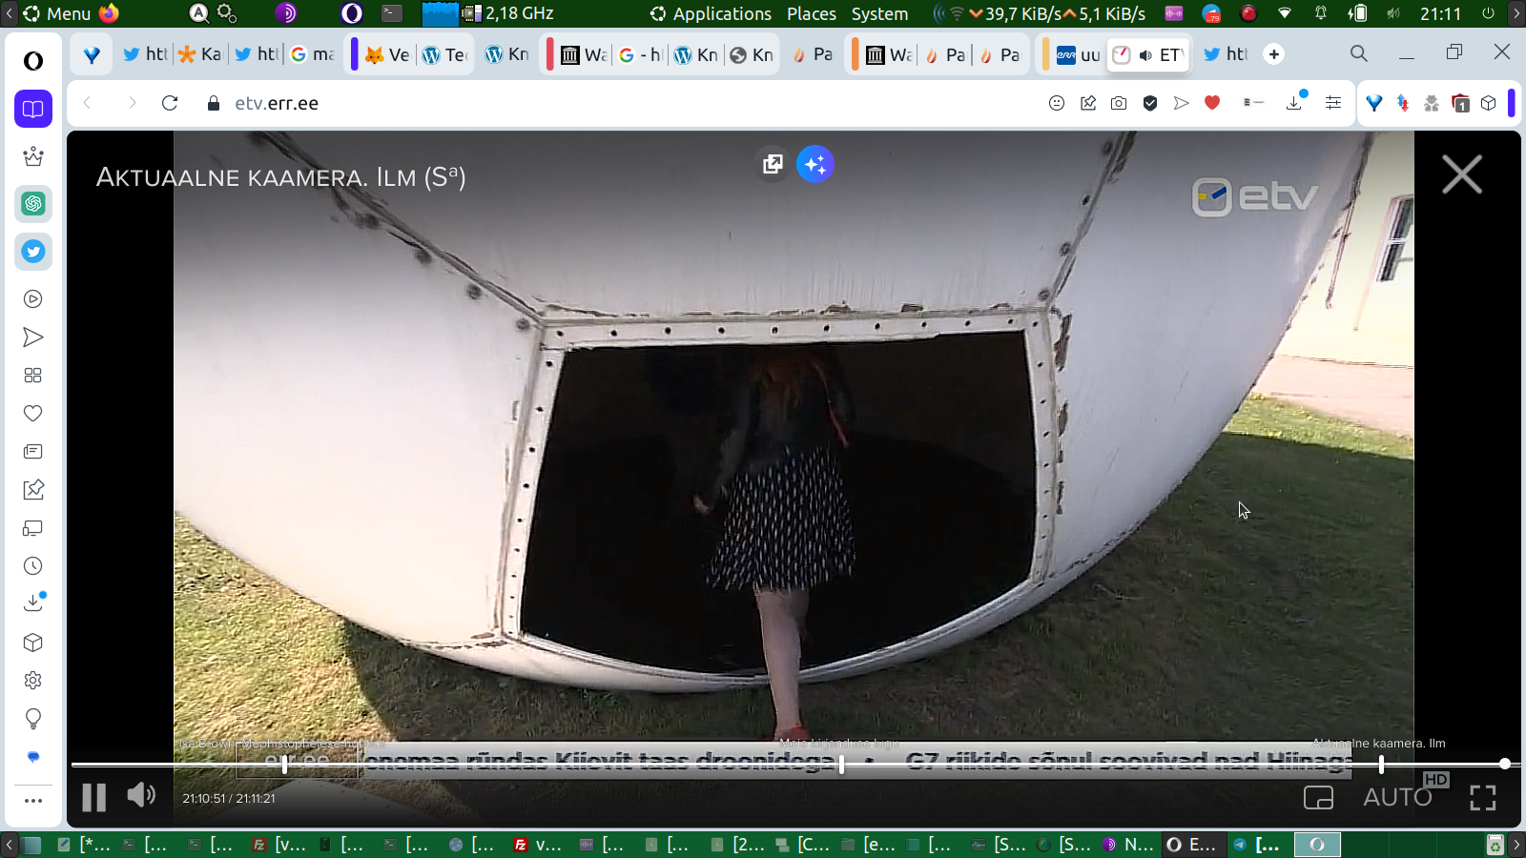Open the Places menu

coord(811,13)
